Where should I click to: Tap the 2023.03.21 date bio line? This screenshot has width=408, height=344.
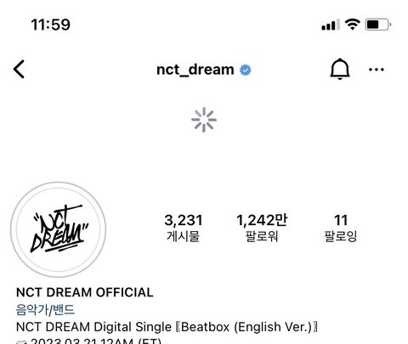coord(89,341)
